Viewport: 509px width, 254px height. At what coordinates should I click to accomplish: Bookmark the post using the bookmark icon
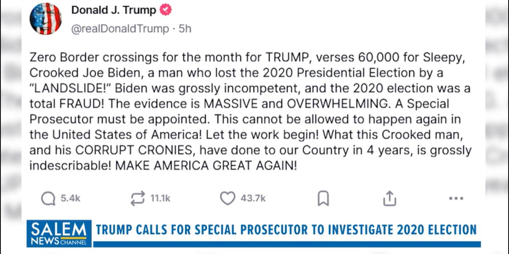[x=323, y=198]
